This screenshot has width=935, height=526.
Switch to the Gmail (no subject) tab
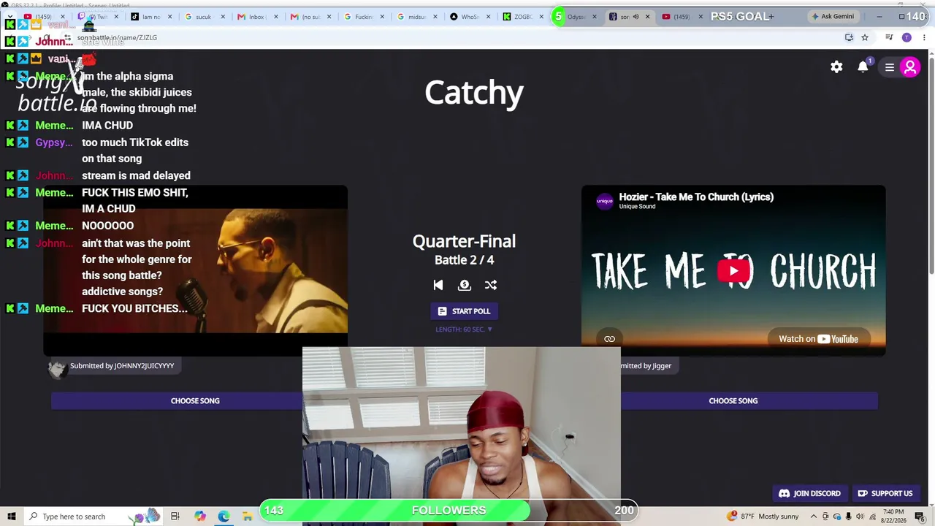[x=304, y=17]
